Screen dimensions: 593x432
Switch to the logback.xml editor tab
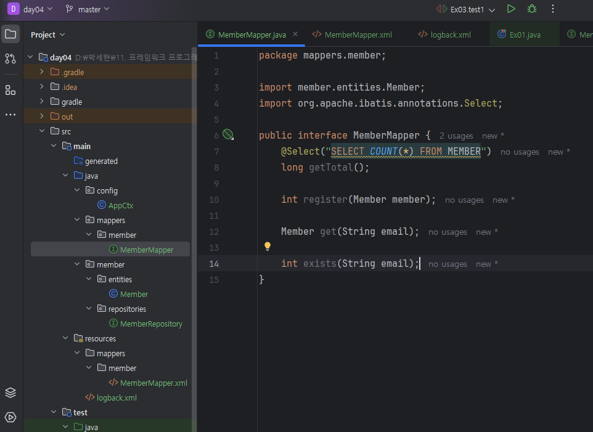(x=451, y=35)
